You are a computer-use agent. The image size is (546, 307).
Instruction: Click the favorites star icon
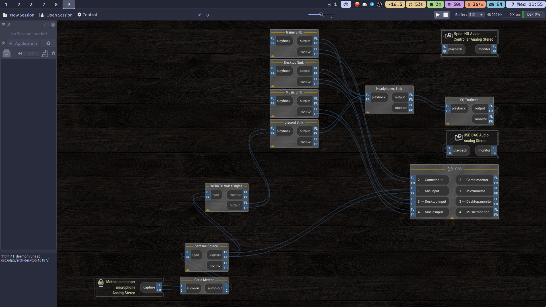pyautogui.click(x=3, y=43)
